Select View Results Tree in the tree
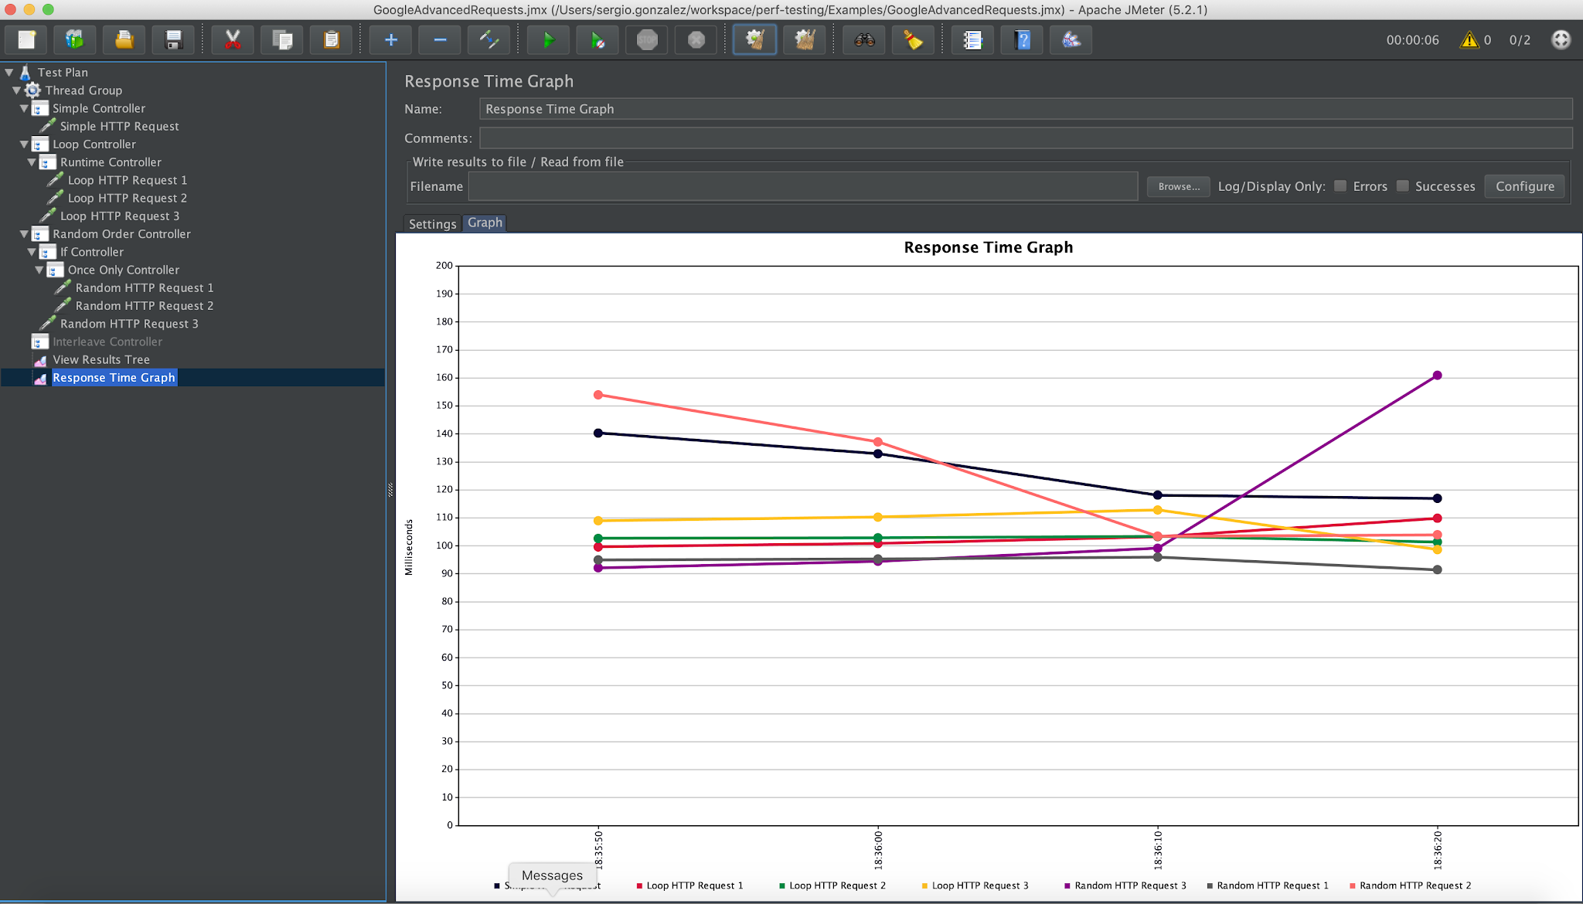 tap(101, 360)
